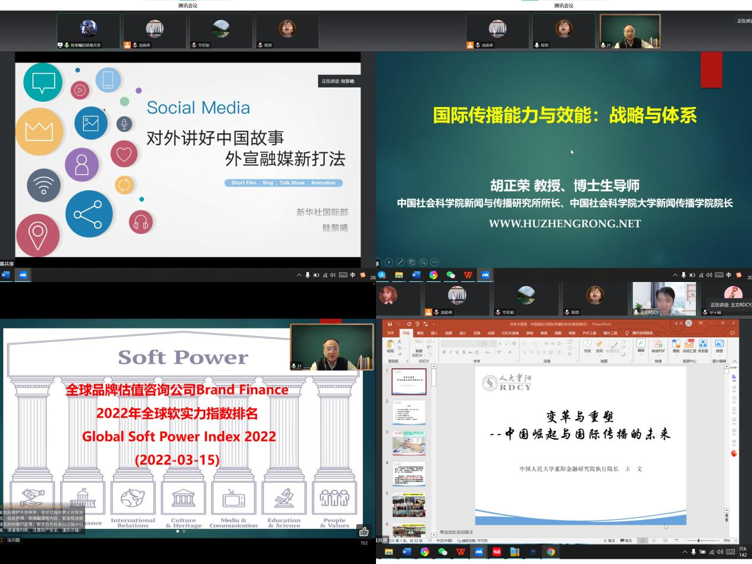The image size is (752, 564).
Task: Open Google Chrome from the bottom taskbar
Action: (550, 552)
